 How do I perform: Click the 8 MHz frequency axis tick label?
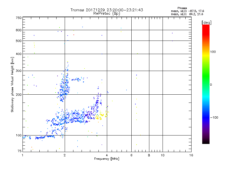(149, 155)
